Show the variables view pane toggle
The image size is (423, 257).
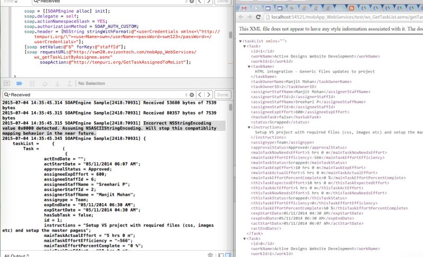pos(220,255)
